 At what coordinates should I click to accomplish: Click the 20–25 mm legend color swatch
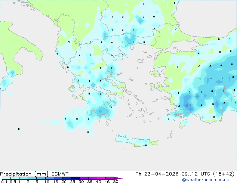pyautogui.click(x=67, y=178)
